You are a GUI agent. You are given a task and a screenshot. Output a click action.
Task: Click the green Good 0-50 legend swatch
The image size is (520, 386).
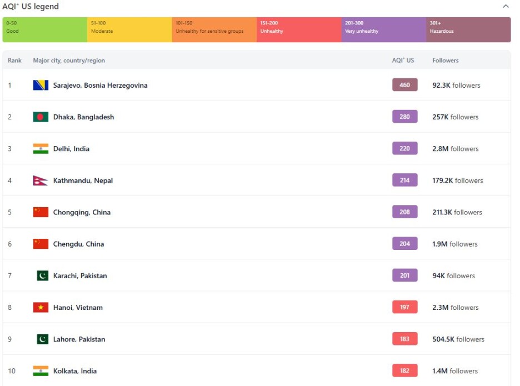[x=45, y=29]
